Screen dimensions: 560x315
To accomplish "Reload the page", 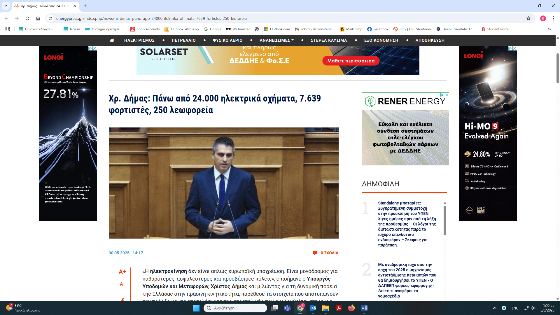I will click(27, 18).
